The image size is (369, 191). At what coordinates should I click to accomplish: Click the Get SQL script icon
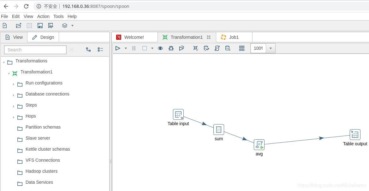pos(217,48)
